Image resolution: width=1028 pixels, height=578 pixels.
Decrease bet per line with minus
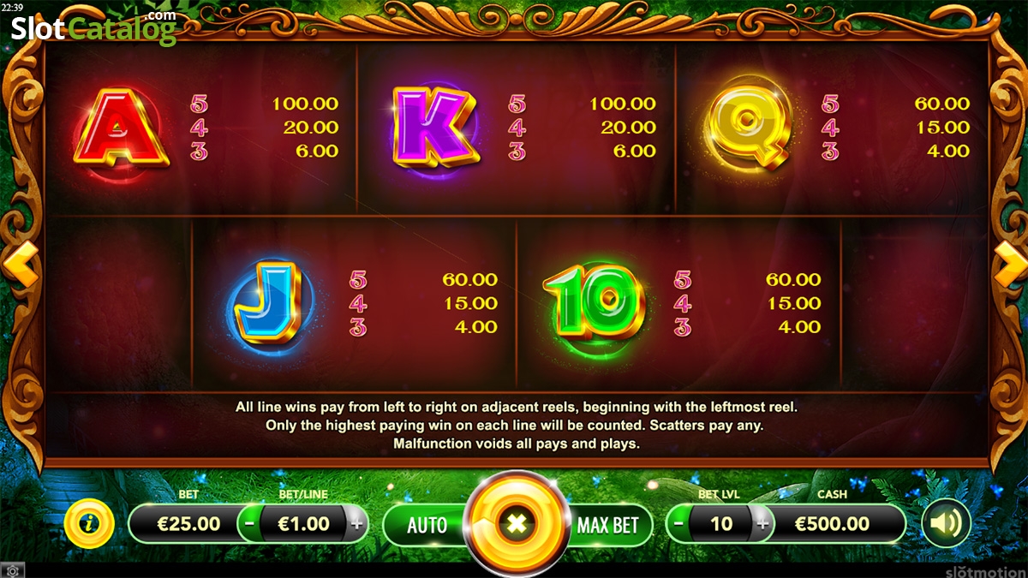[x=248, y=523]
